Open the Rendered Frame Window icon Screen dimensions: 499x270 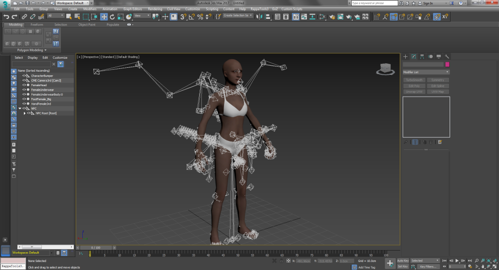point(340,17)
